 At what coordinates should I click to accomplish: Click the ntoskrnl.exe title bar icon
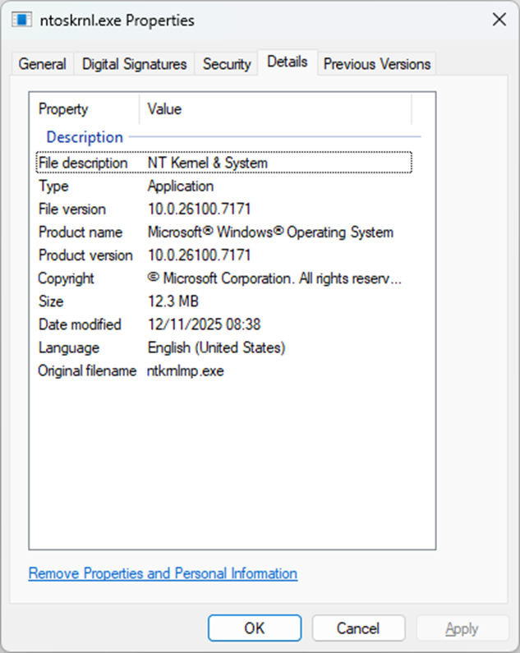22,20
